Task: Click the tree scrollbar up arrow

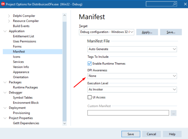Action: point(64,15)
